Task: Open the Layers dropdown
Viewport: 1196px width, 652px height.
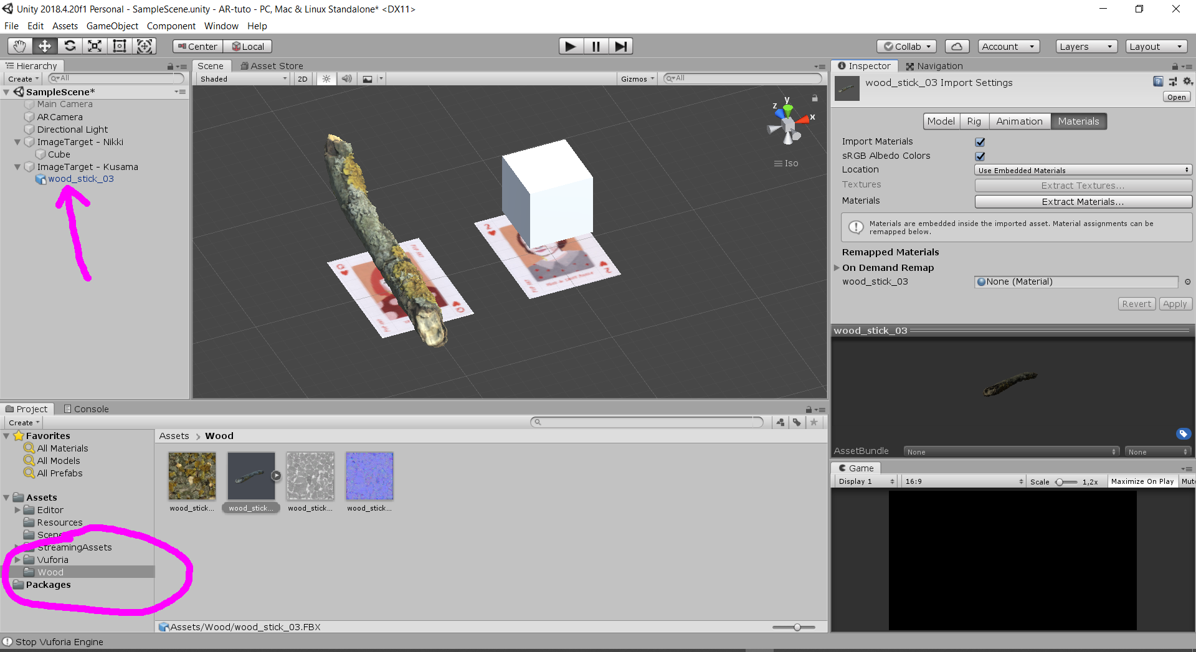Action: [1086, 46]
